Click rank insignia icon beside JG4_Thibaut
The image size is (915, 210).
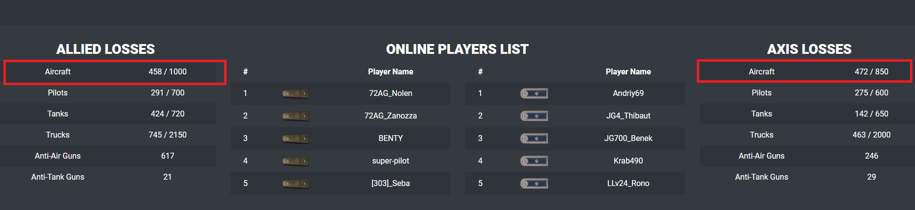point(534,116)
